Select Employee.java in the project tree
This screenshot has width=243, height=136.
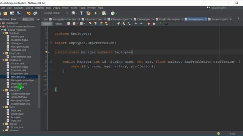(x=19, y=70)
